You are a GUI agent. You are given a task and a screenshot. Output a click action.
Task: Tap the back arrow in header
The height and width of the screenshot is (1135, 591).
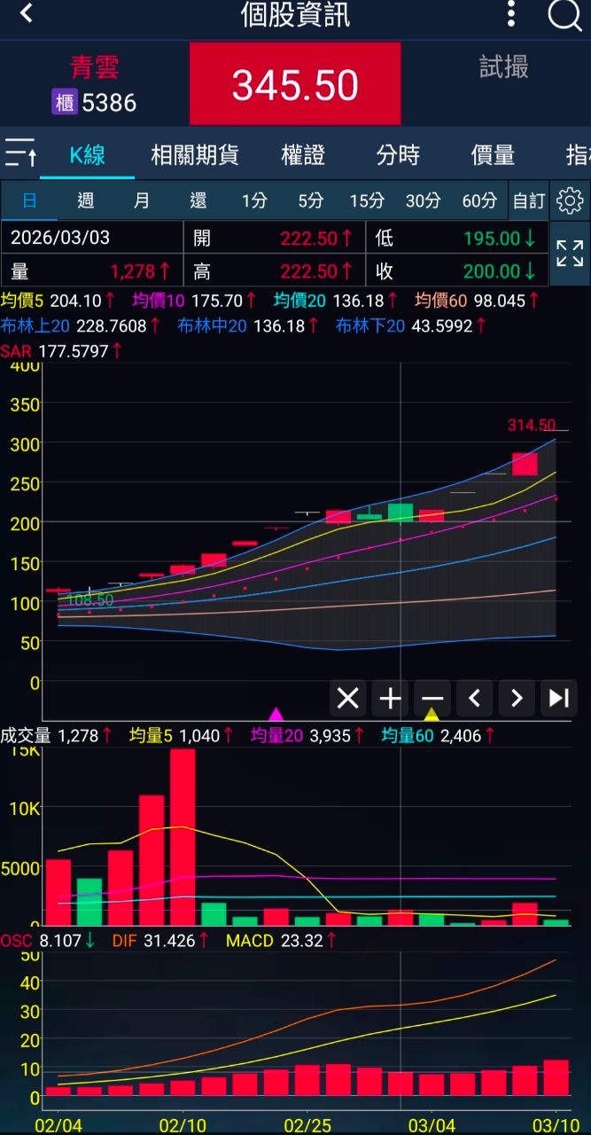[x=27, y=14]
